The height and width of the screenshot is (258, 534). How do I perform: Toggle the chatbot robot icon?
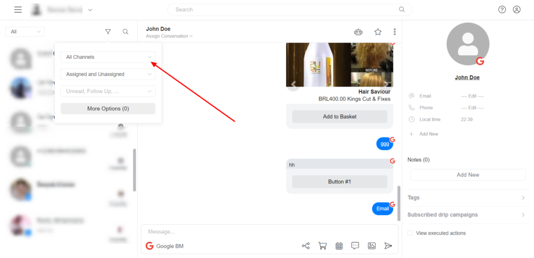pos(358,32)
